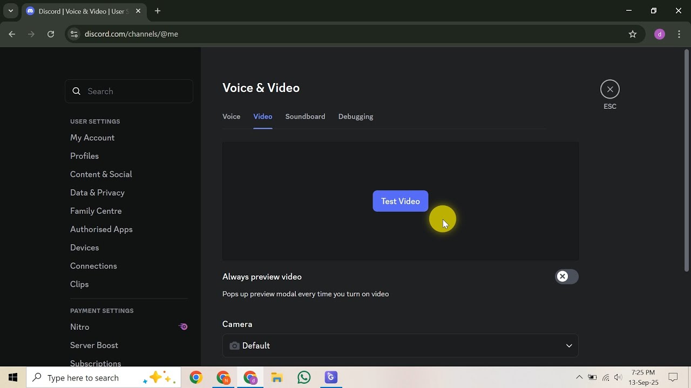The height and width of the screenshot is (388, 691).
Task: Open a new browser tab
Action: pos(158,11)
